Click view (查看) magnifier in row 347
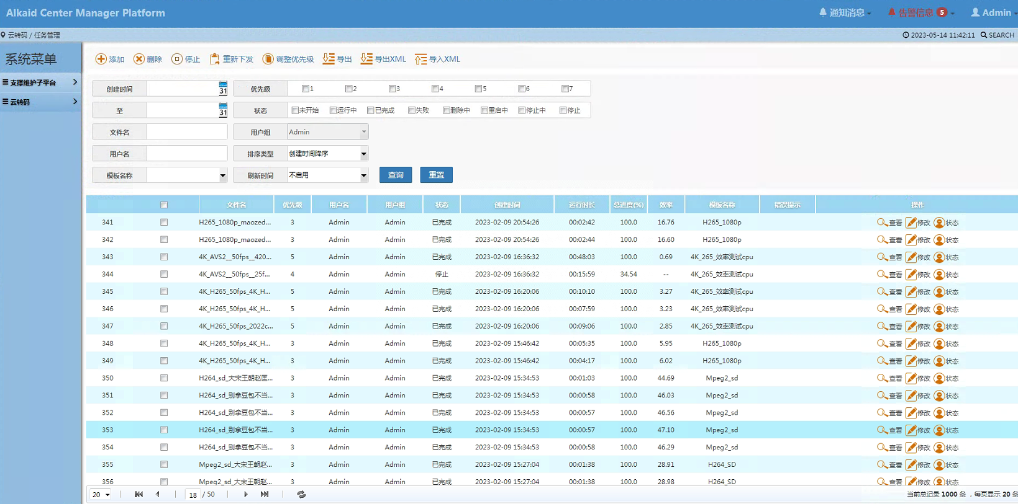 tap(882, 326)
